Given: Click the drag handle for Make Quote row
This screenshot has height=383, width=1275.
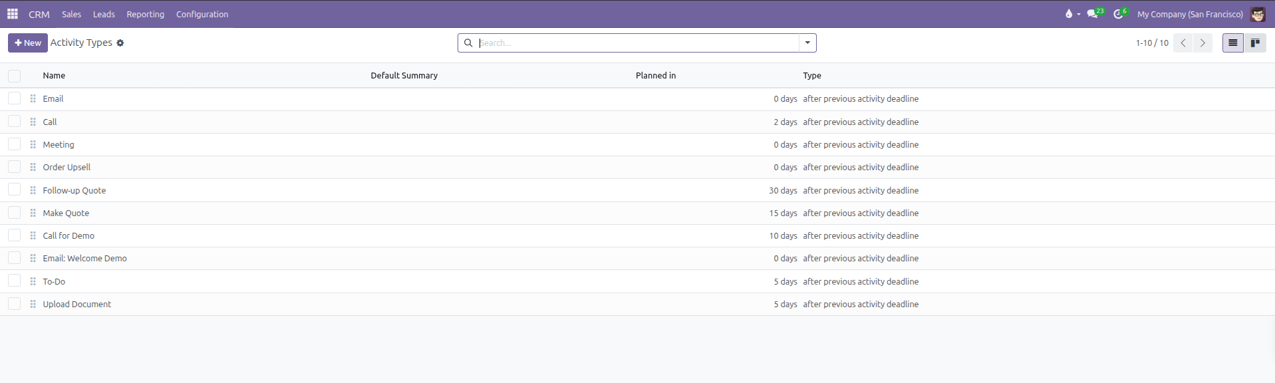Looking at the screenshot, I should coord(33,213).
